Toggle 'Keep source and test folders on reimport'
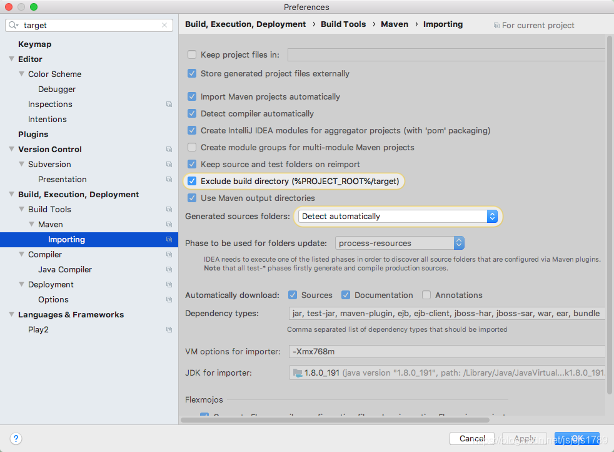 [x=192, y=164]
